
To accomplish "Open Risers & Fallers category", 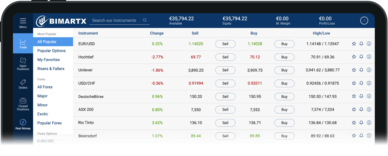I will 51,69.
